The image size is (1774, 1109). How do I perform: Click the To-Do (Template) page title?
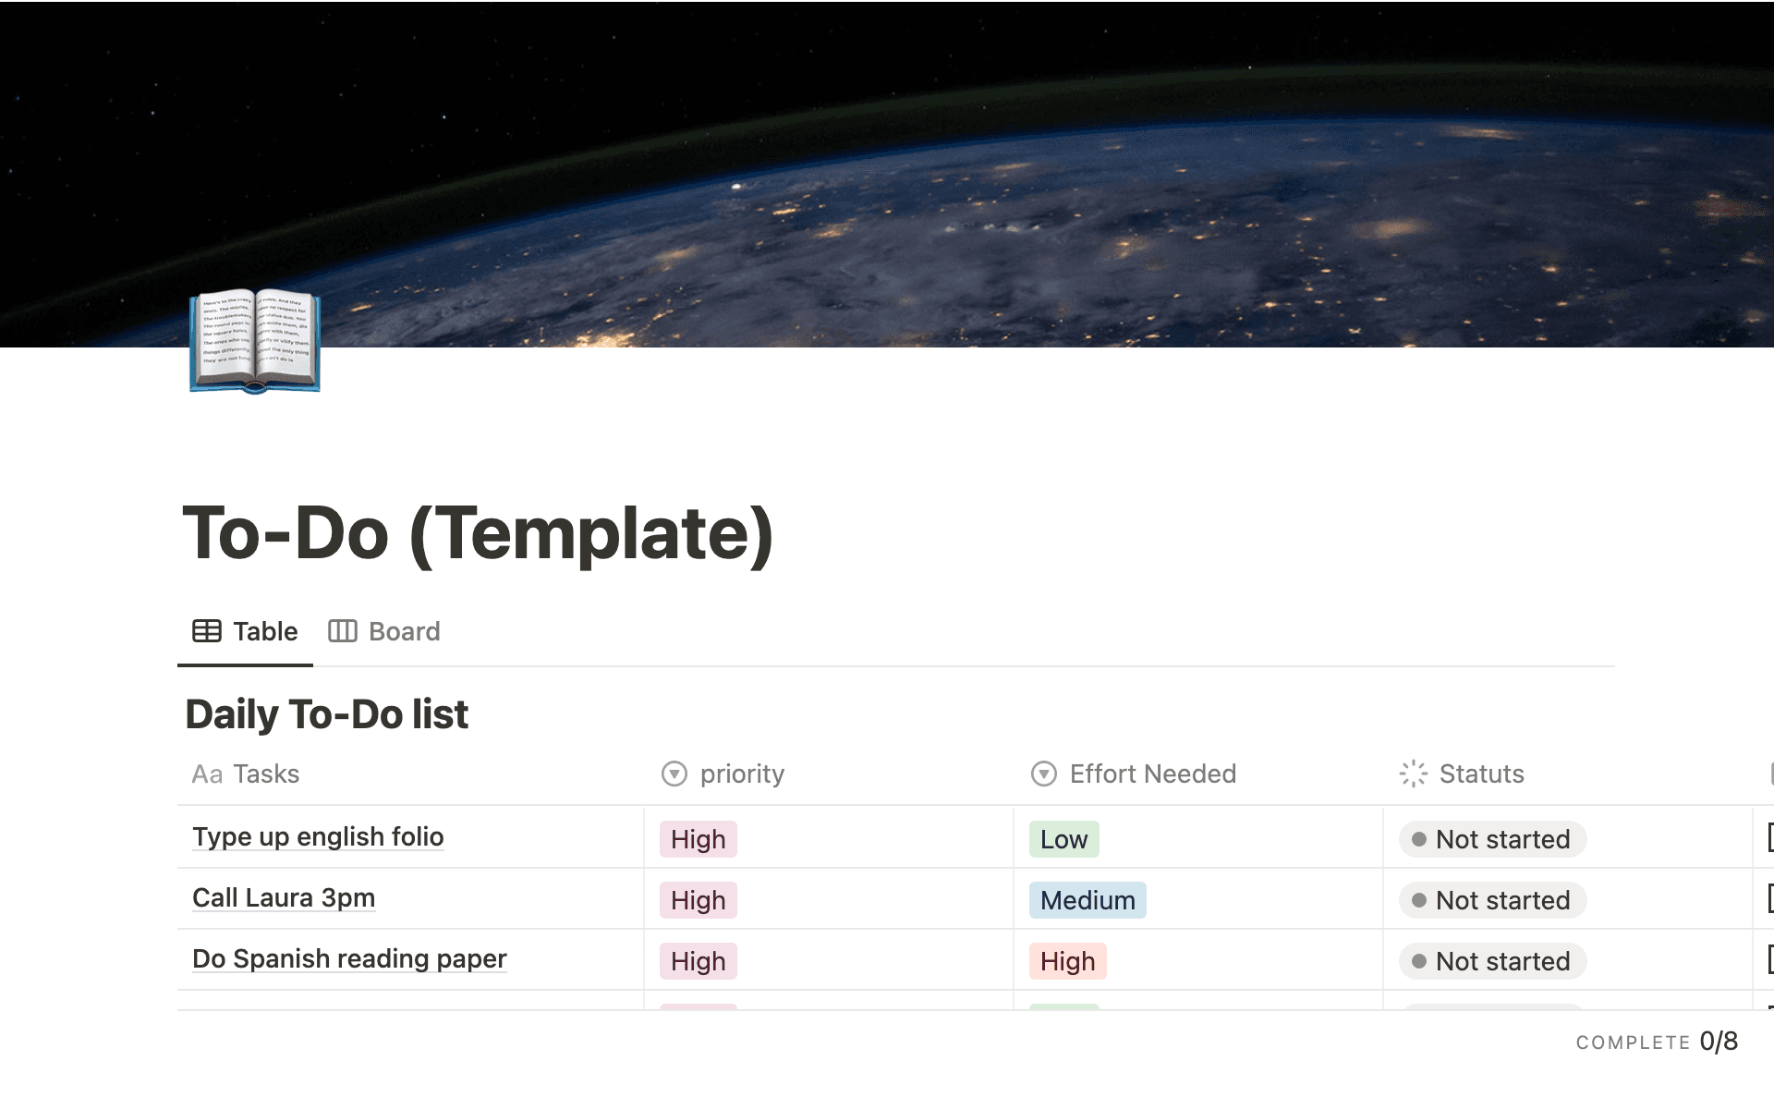coord(478,533)
